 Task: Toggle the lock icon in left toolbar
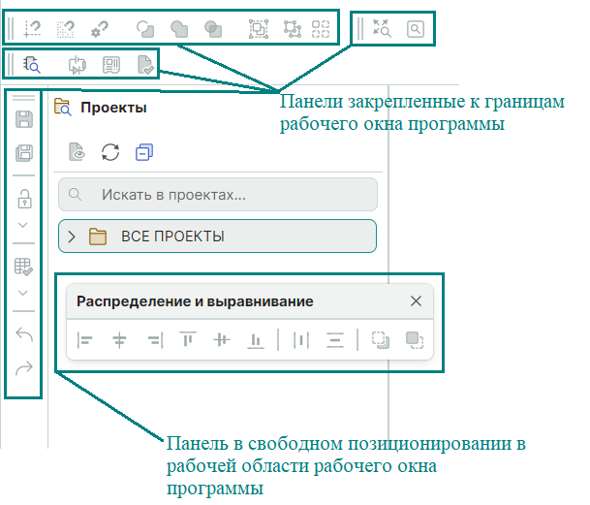point(24,200)
